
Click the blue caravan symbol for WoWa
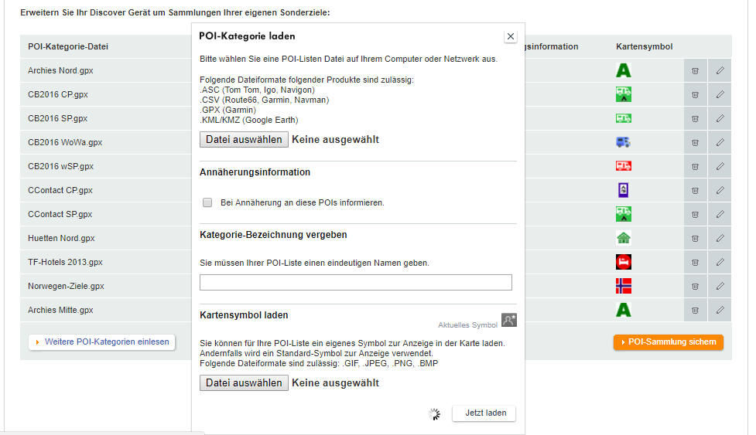tap(624, 142)
